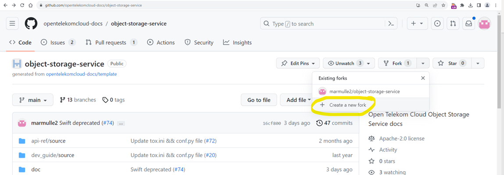Open pull request #74 in latest commit
This screenshot has height=175, width=504.
tap(107, 123)
